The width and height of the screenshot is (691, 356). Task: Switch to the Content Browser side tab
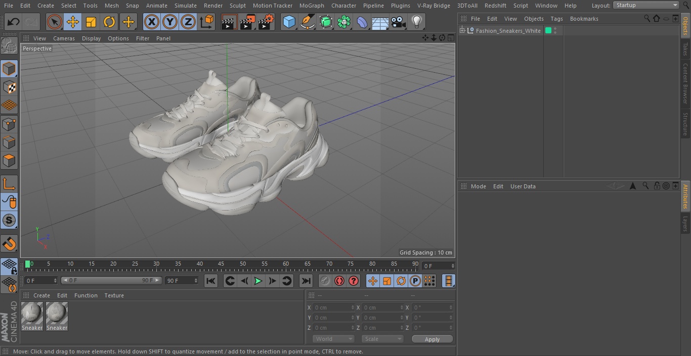685,83
